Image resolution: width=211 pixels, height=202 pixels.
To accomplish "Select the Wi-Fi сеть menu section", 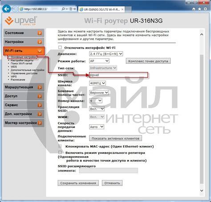I will pos(24,51).
